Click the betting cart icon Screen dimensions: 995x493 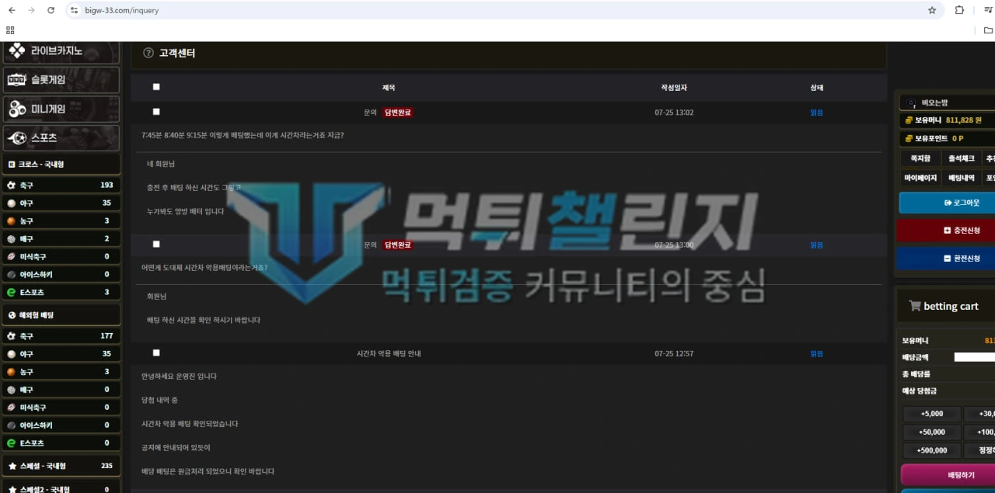point(915,306)
